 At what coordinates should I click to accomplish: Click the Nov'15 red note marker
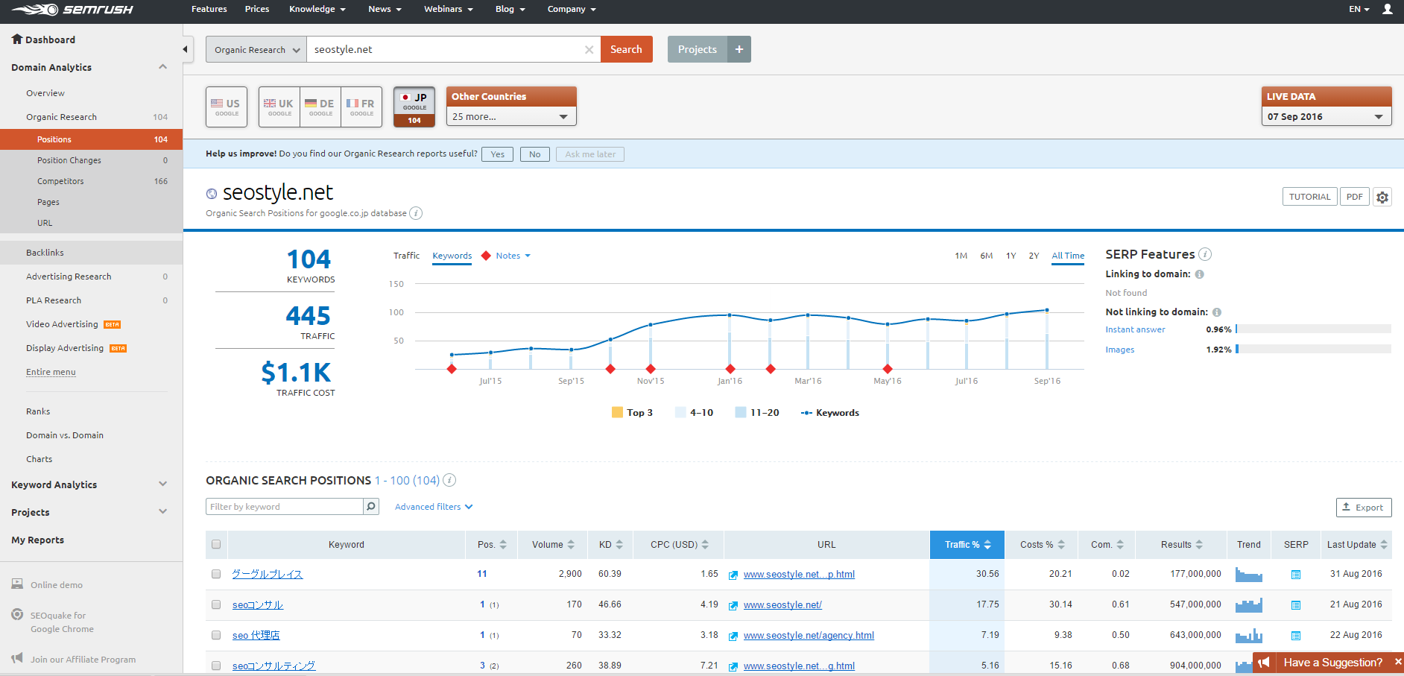pos(651,369)
